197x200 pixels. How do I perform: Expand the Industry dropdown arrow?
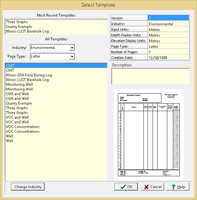(x=72, y=48)
